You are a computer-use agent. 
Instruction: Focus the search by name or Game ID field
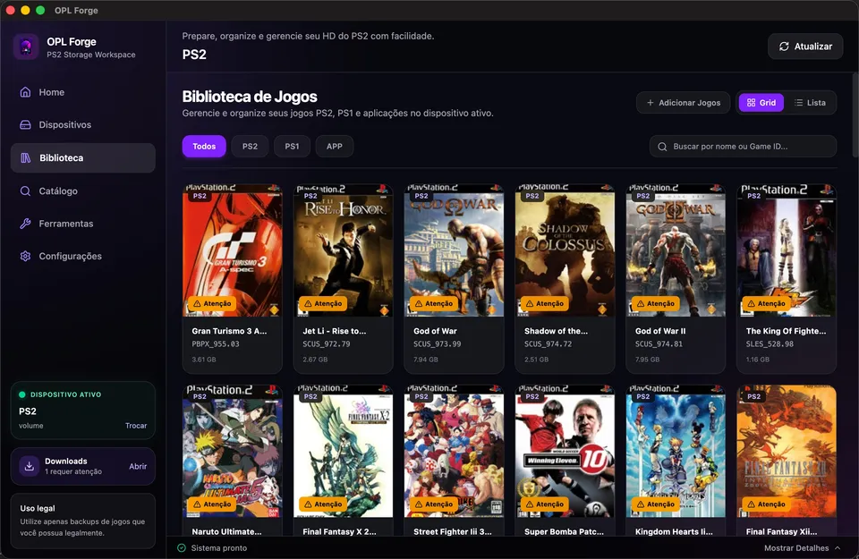coord(743,146)
